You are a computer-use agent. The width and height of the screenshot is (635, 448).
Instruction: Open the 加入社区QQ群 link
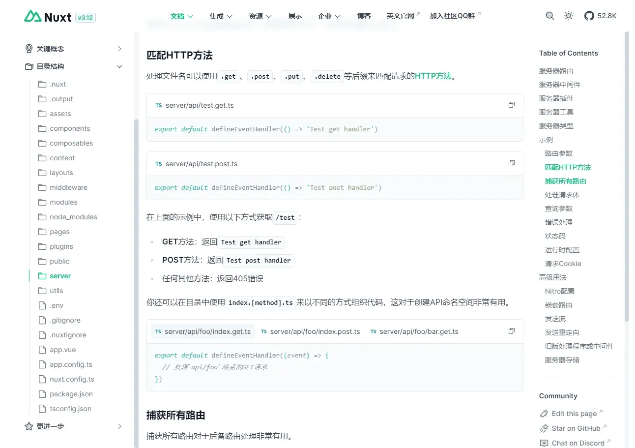[x=455, y=16]
